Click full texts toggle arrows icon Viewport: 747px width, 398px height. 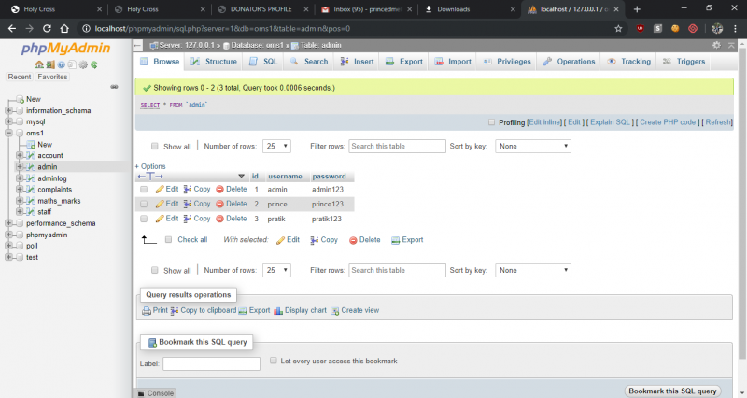point(150,177)
